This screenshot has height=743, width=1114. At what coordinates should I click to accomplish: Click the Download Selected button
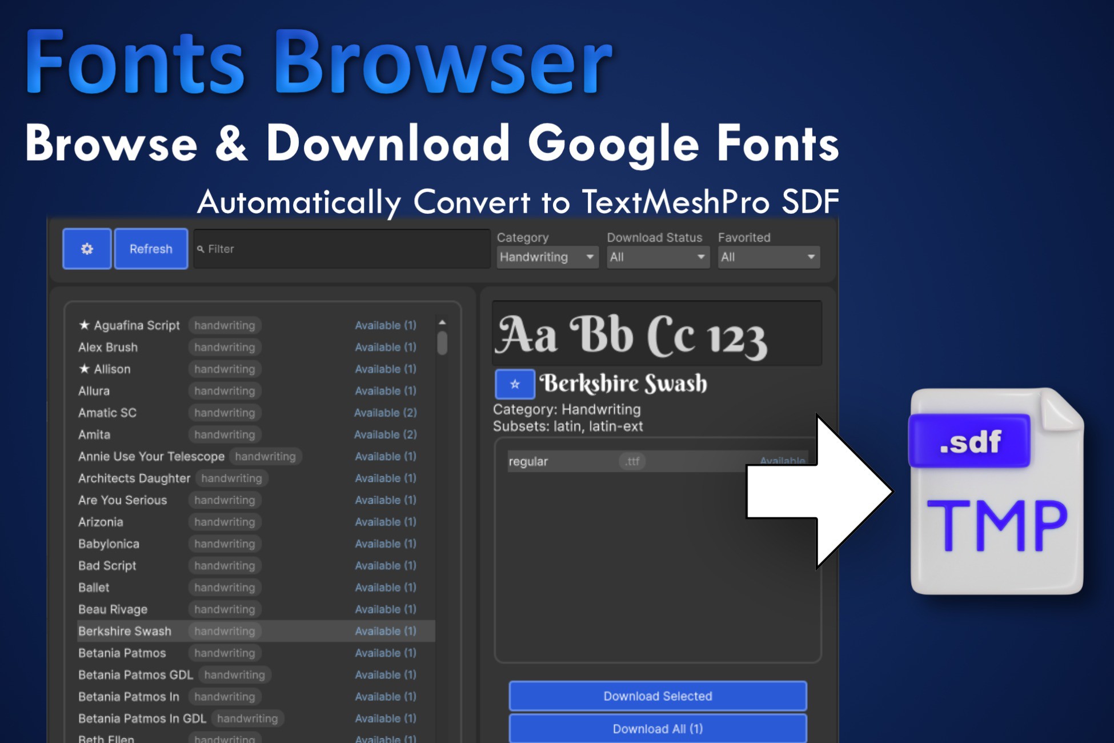tap(658, 696)
